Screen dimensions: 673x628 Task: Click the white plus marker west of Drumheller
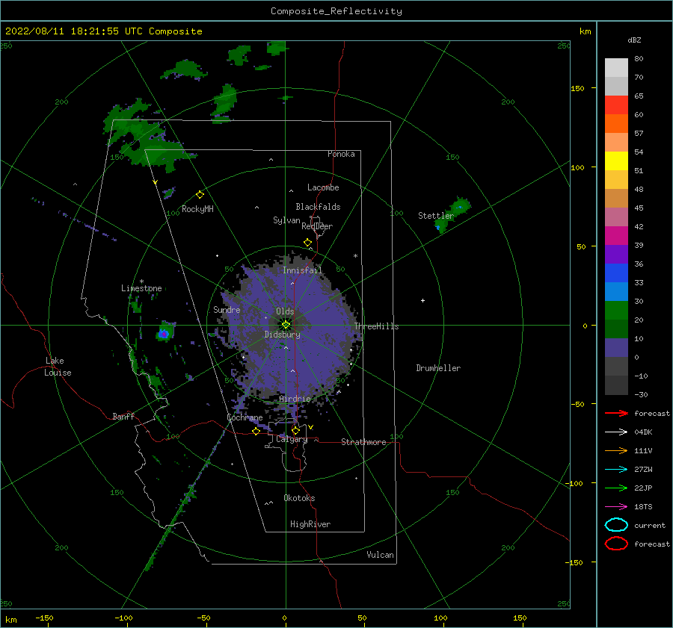point(422,300)
